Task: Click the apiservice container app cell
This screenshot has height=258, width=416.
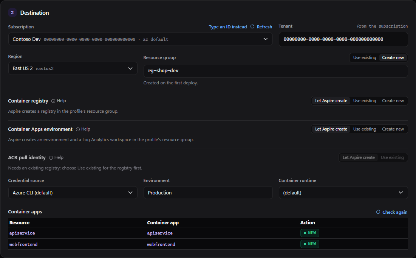Action: 160,233
